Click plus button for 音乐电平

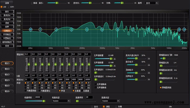(149, 65)
